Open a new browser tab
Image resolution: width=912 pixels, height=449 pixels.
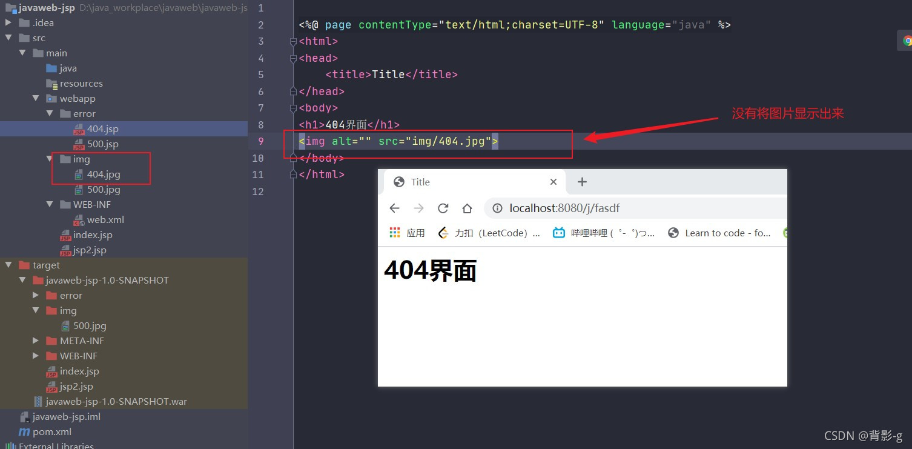click(582, 182)
